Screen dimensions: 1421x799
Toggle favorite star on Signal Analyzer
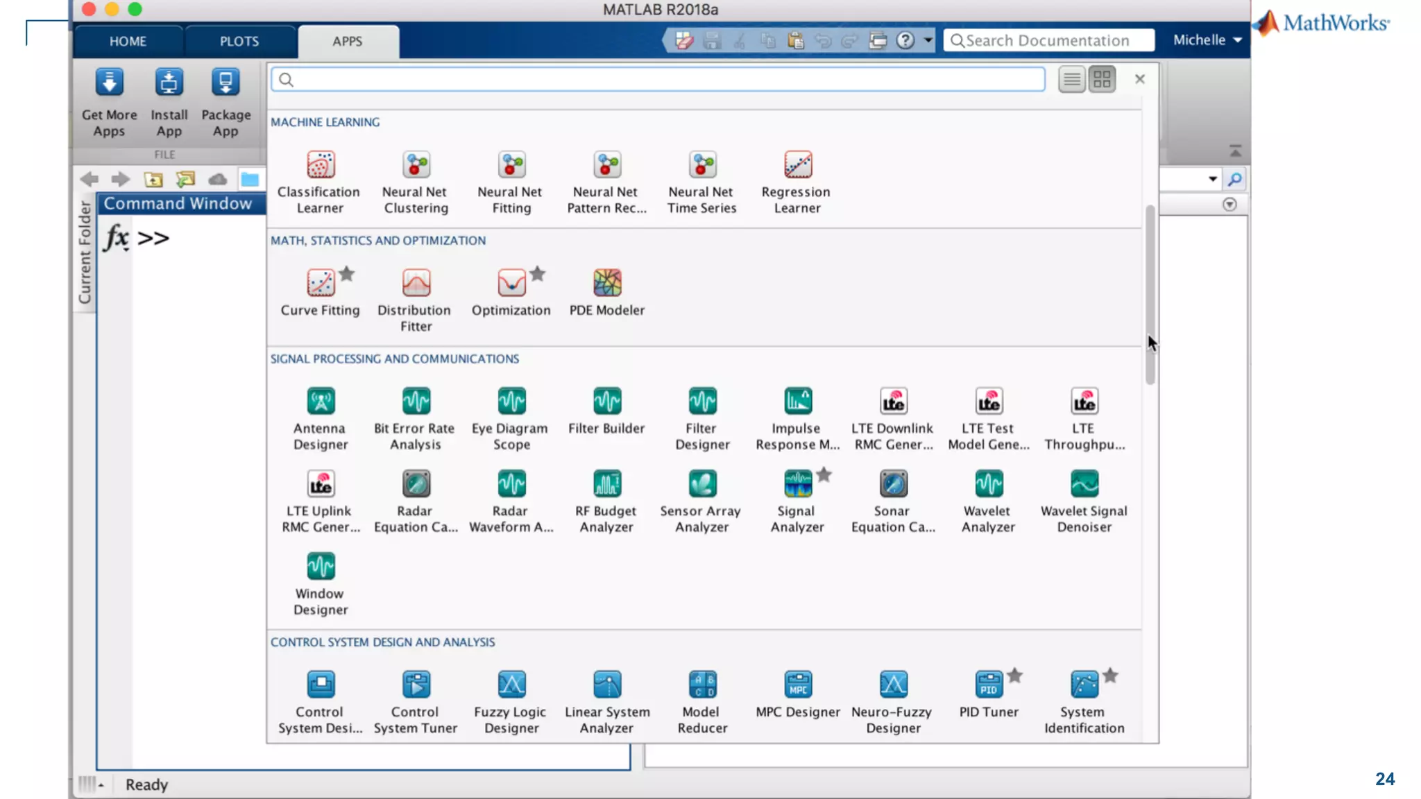pos(824,475)
